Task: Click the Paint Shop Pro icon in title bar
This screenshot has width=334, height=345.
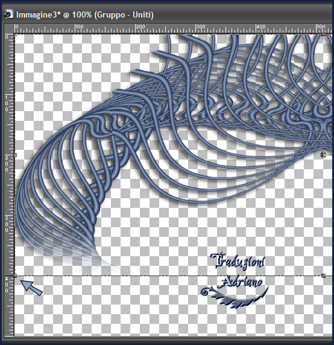Action: click(8, 15)
